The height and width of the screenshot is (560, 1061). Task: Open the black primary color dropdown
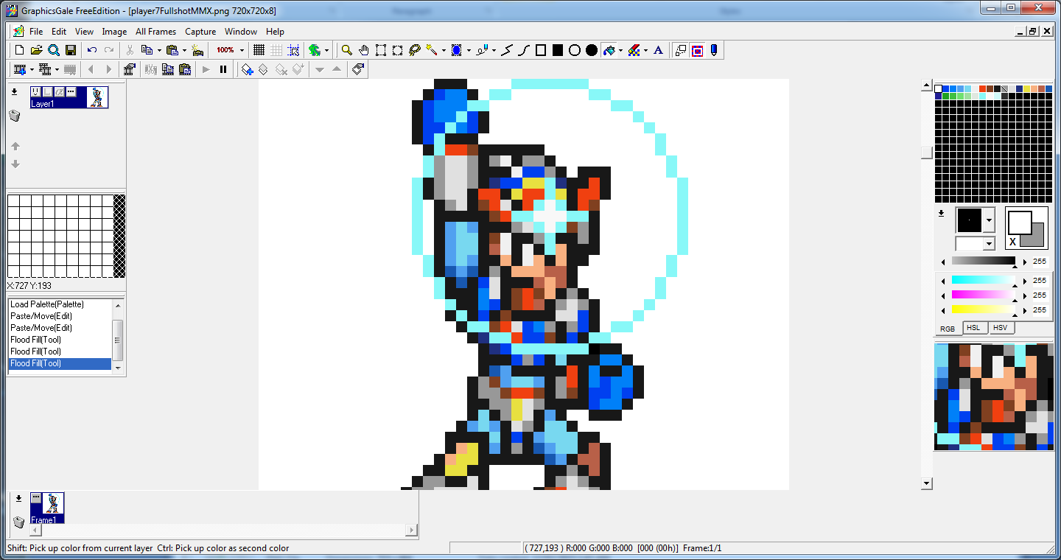(989, 220)
